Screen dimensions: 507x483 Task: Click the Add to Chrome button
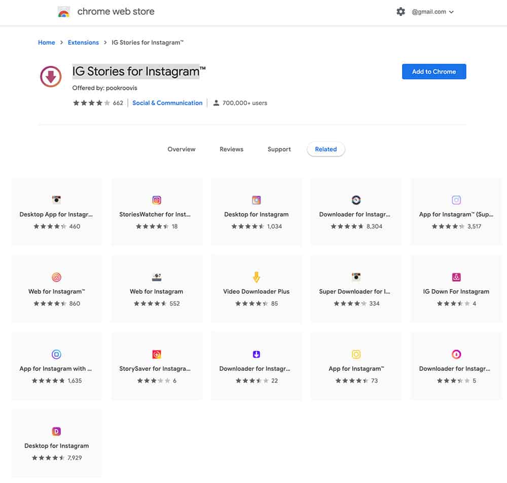coord(434,72)
